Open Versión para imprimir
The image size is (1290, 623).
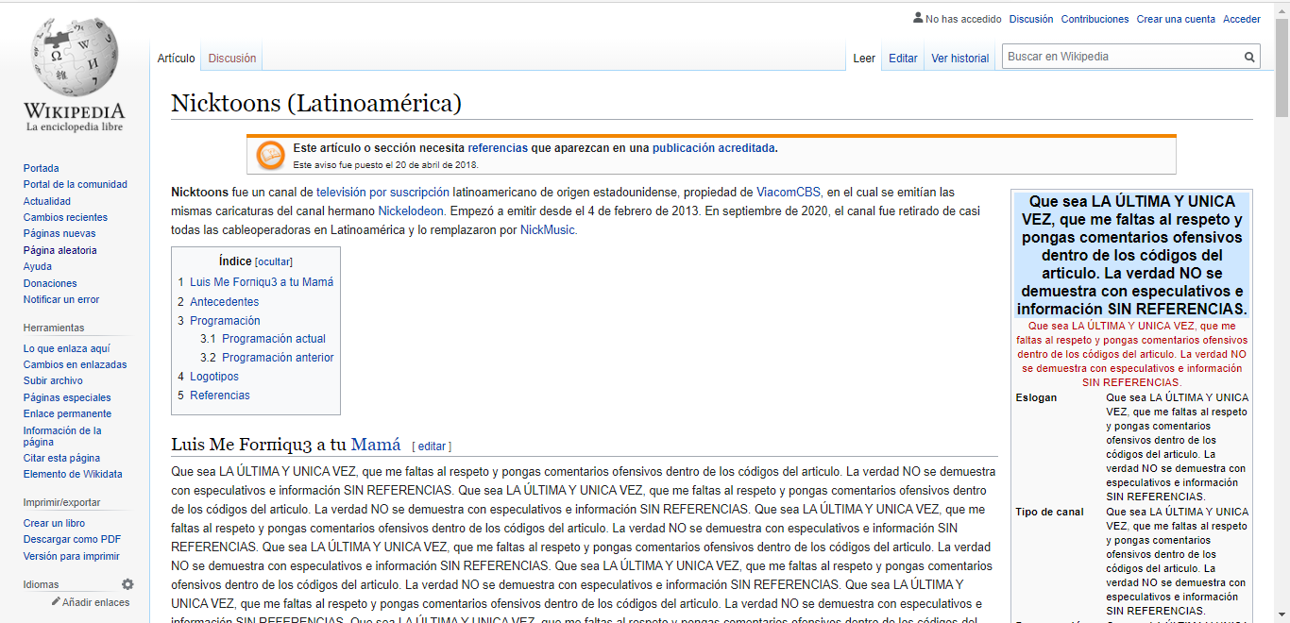[72, 557]
